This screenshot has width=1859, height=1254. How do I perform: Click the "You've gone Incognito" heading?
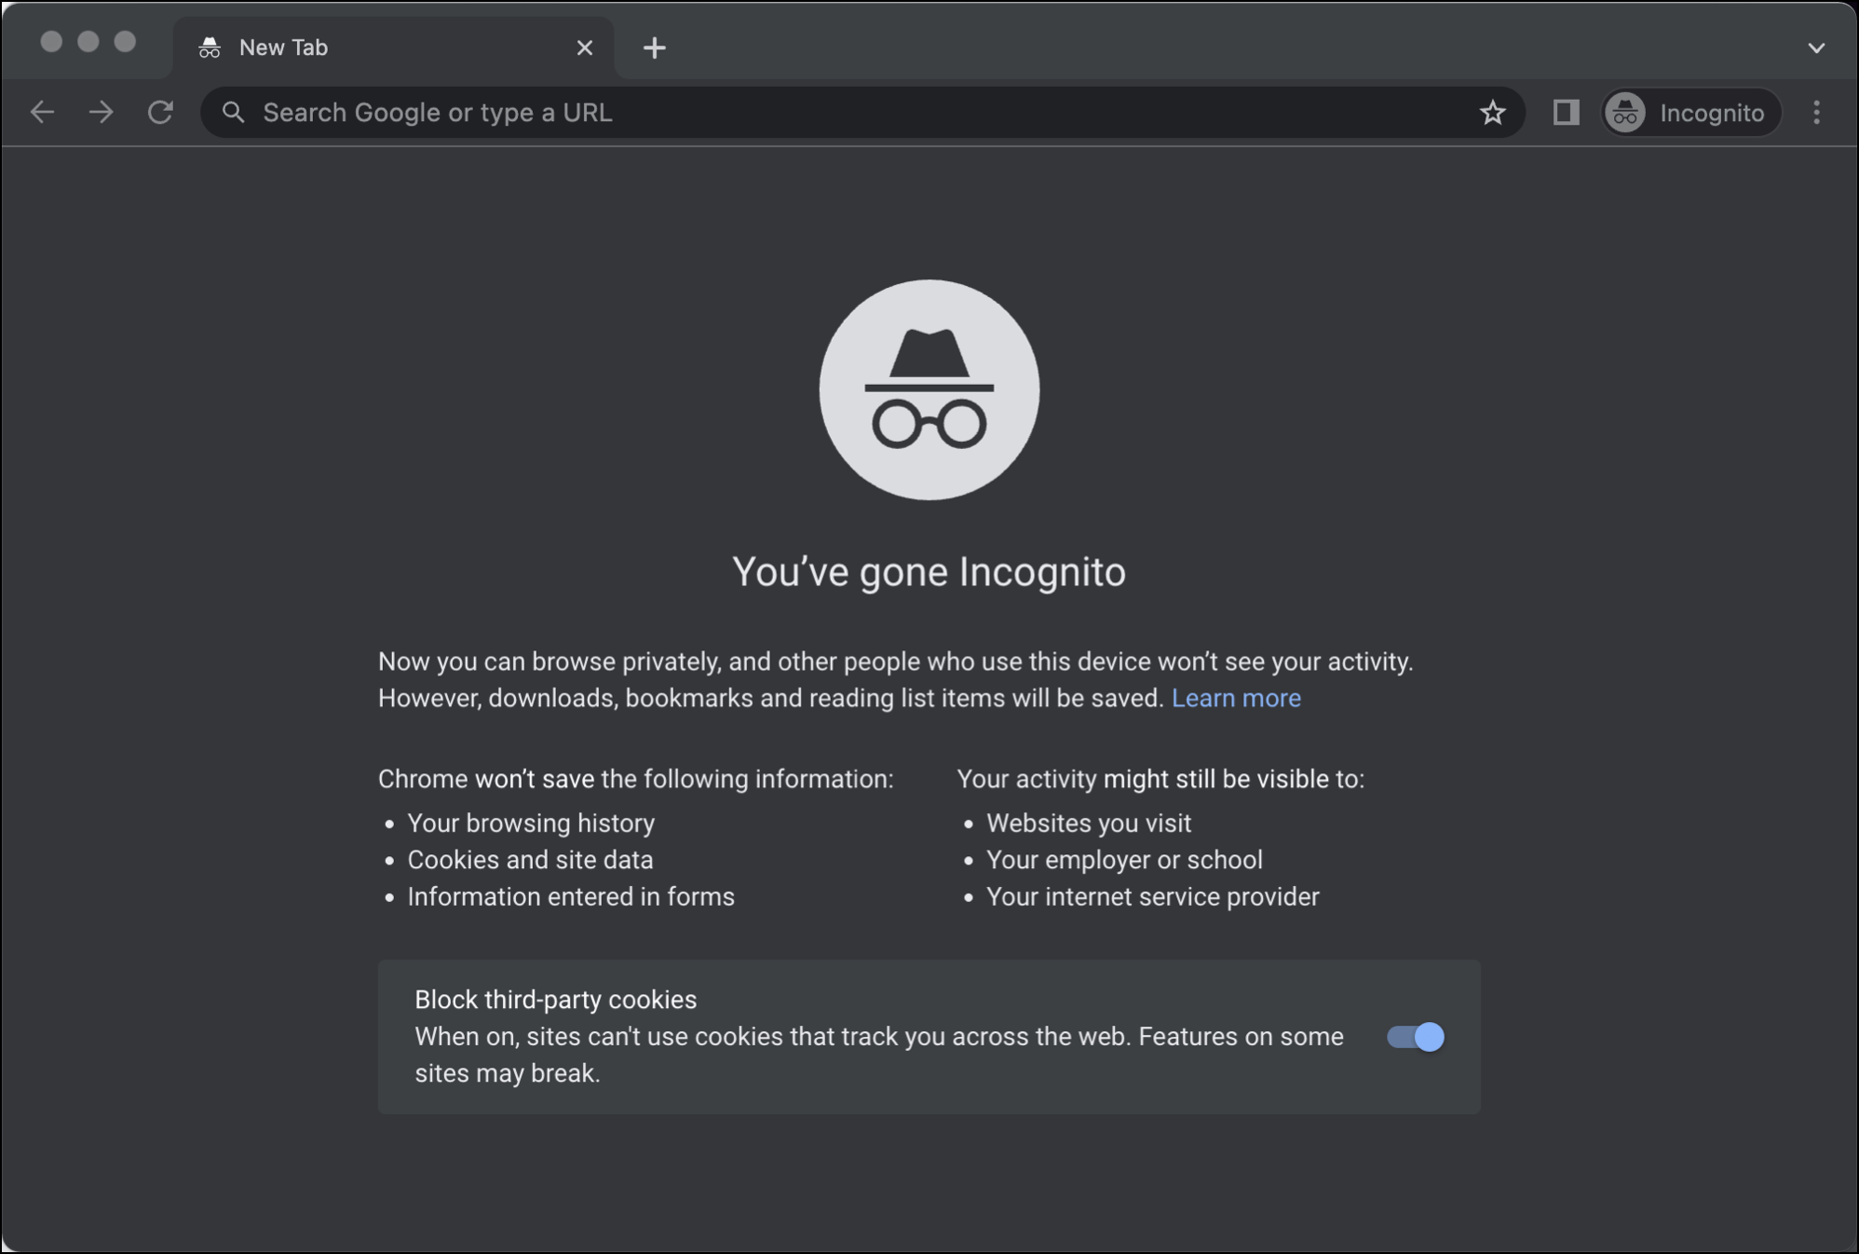(x=929, y=572)
